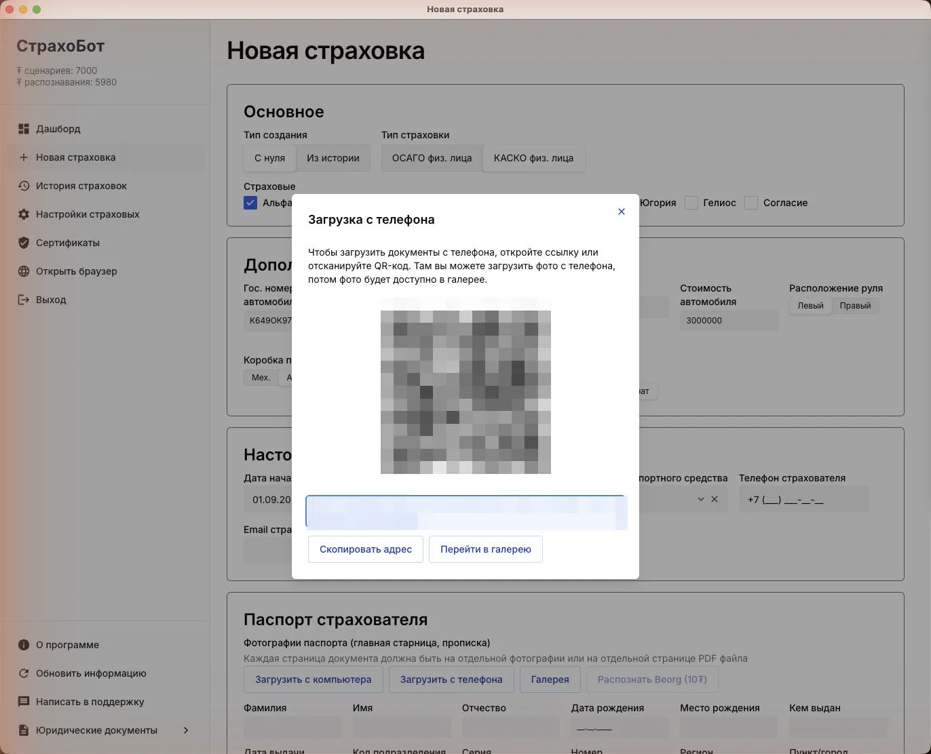
Task: Choose КАСКО физ. лица insurance type
Action: 533,158
